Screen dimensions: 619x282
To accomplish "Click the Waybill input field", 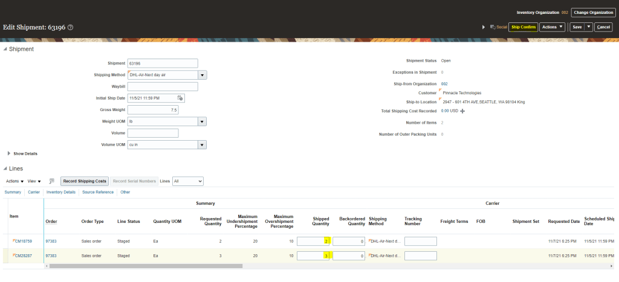I will (x=163, y=86).
